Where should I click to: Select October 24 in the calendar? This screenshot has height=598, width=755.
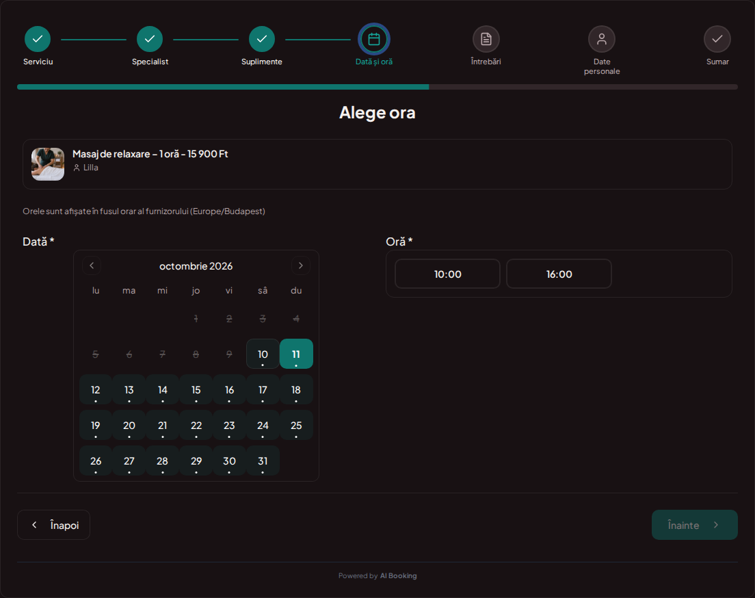coord(263,426)
